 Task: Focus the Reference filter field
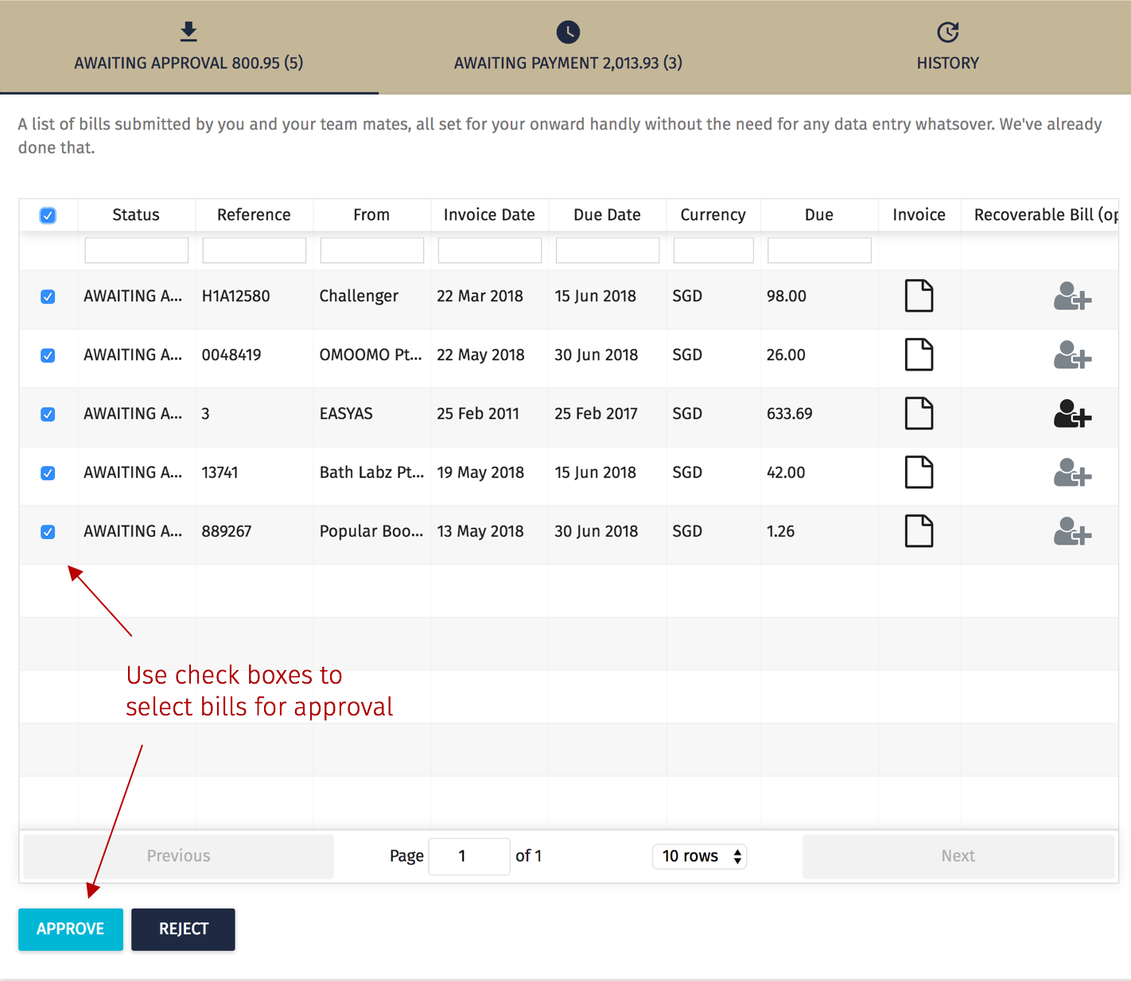tap(255, 250)
